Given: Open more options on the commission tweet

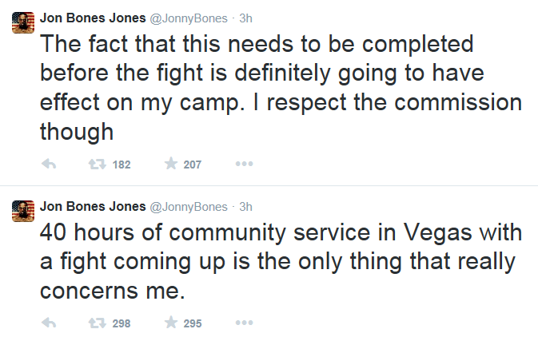Looking at the screenshot, I should (245, 164).
